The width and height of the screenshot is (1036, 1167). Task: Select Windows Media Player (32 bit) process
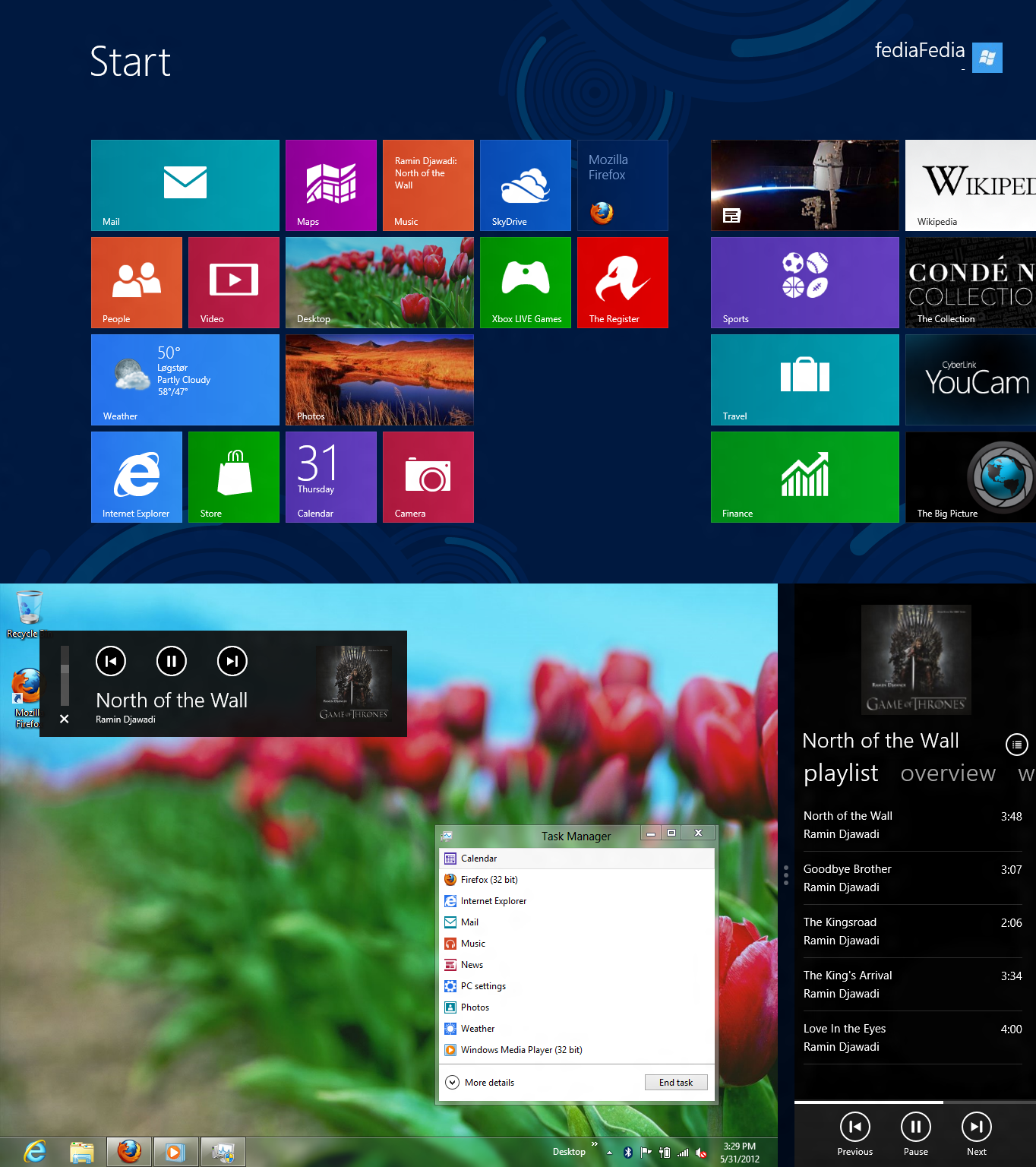click(577, 1050)
